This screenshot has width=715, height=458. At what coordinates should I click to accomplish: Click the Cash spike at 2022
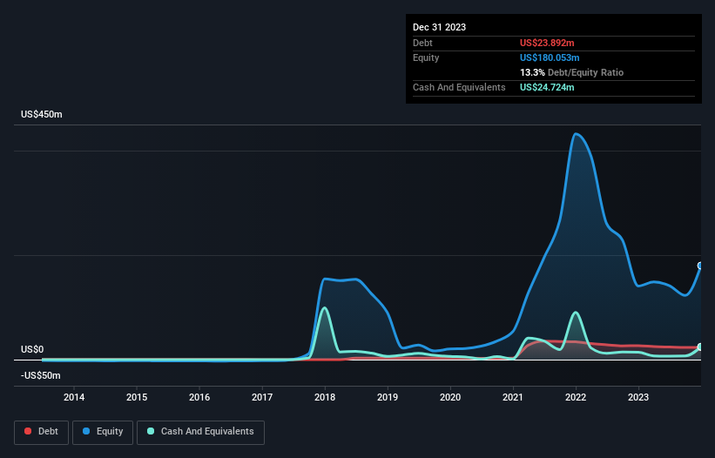coord(576,313)
